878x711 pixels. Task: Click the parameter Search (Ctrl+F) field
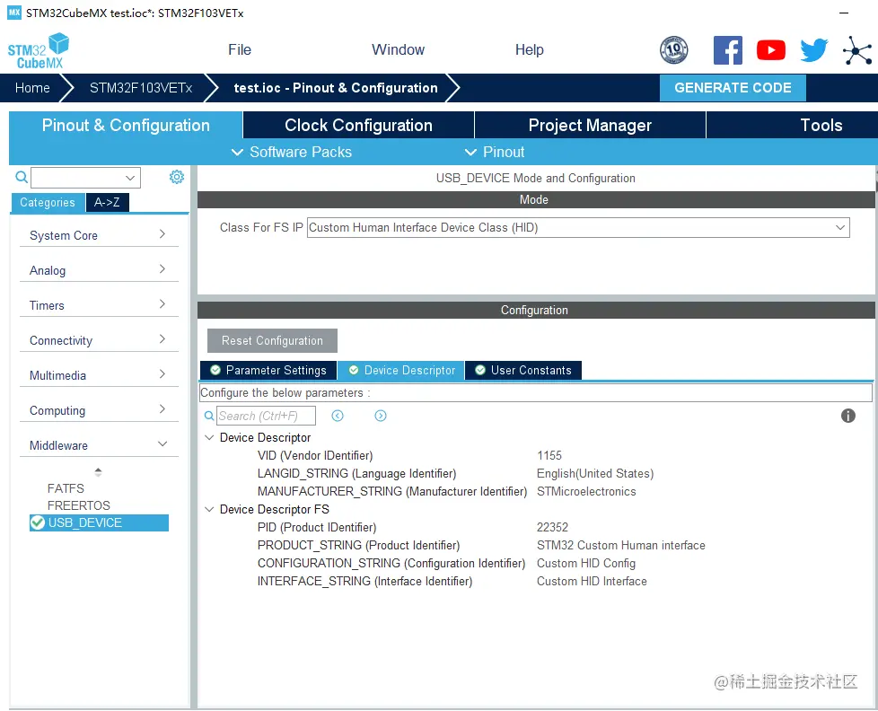[x=266, y=416]
